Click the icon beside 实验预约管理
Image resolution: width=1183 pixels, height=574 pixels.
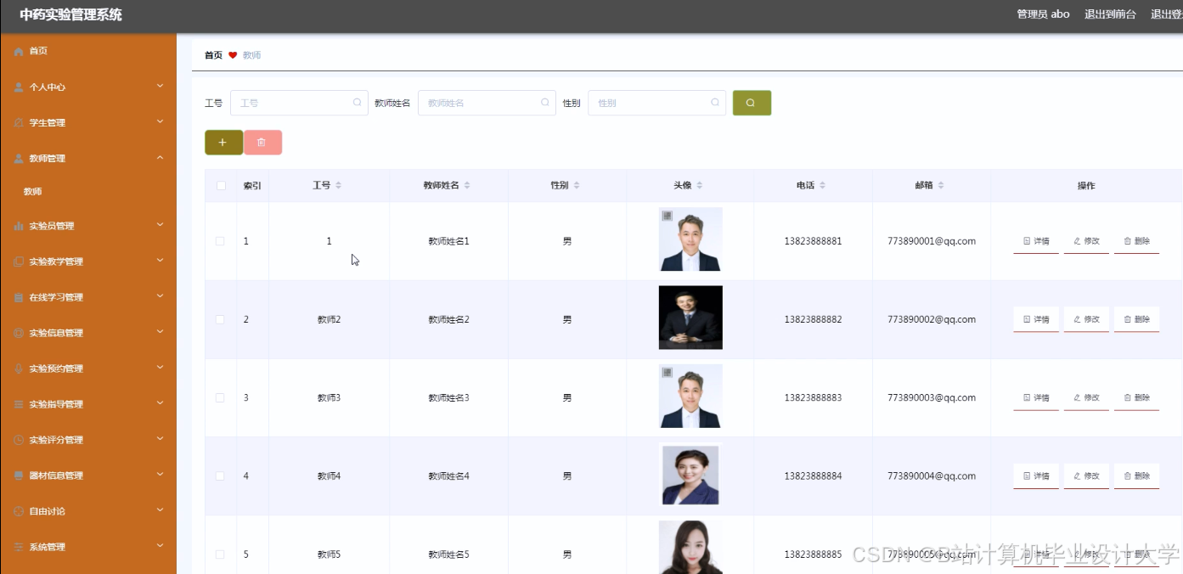pos(19,369)
